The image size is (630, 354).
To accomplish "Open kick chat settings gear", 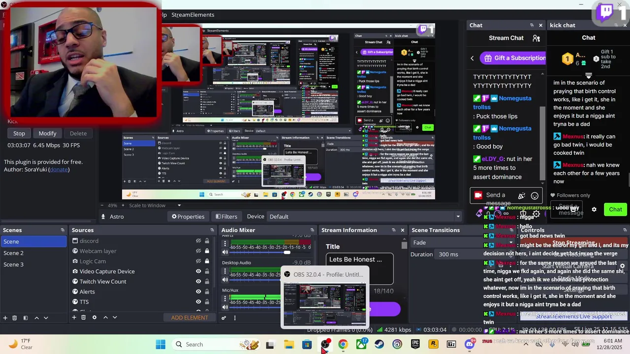I will click(594, 209).
